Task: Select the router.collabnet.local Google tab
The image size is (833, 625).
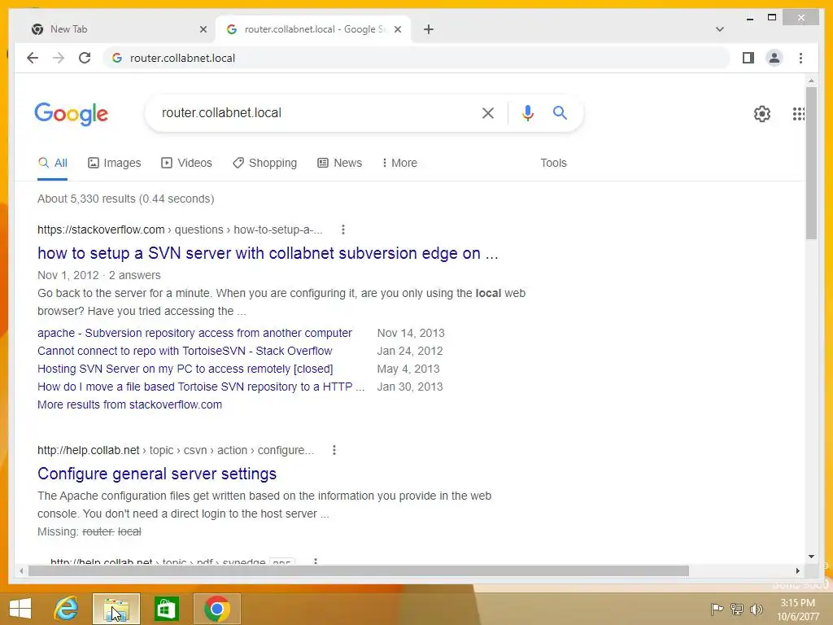Action: click(313, 29)
